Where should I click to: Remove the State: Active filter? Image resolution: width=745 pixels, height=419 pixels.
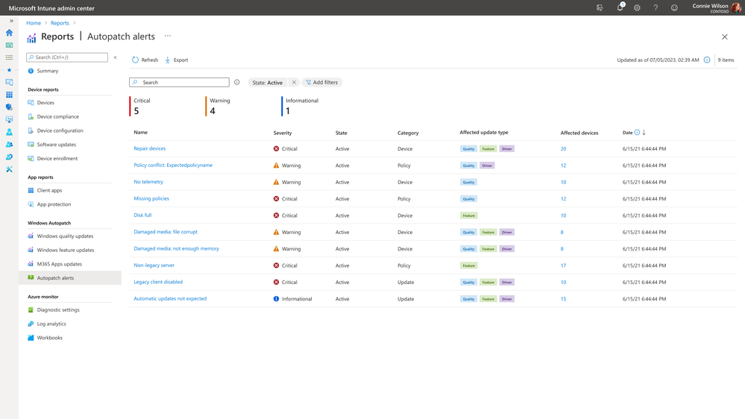[294, 82]
